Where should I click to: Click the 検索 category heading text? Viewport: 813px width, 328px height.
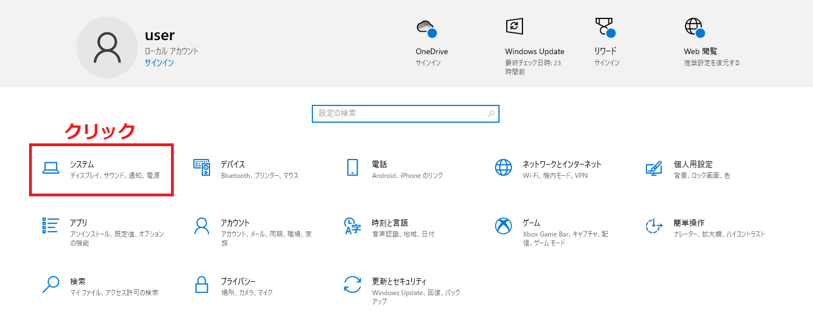pos(78,281)
